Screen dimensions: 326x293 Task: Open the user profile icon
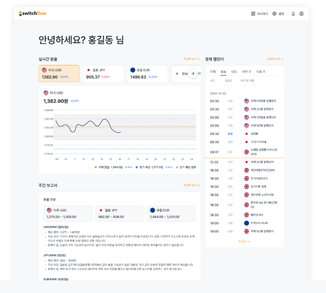pos(301,14)
